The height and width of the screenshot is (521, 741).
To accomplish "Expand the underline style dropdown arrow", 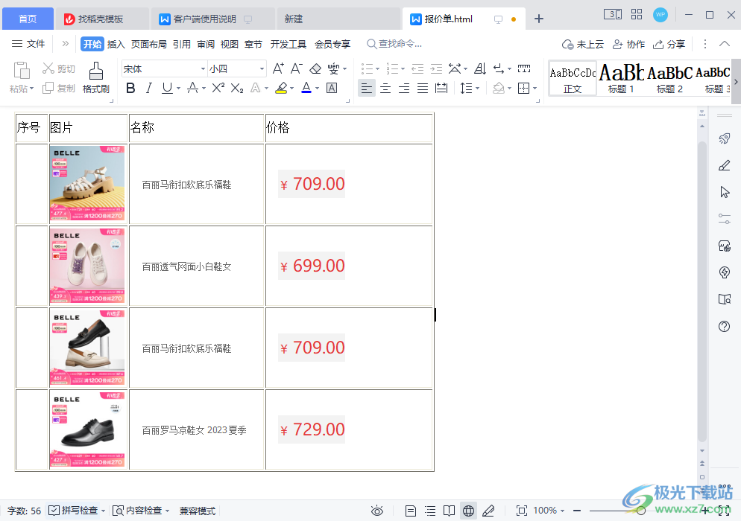I will 179,89.
